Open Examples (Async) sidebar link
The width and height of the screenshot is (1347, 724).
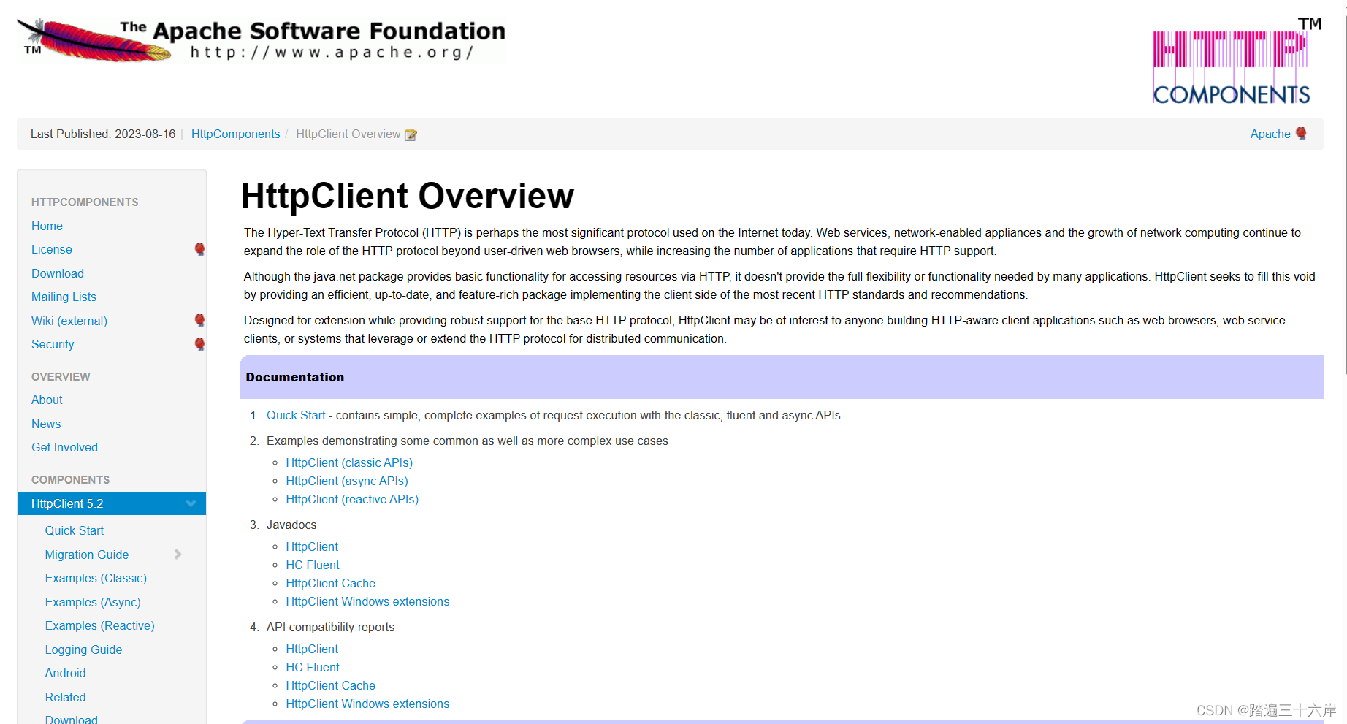tap(93, 603)
